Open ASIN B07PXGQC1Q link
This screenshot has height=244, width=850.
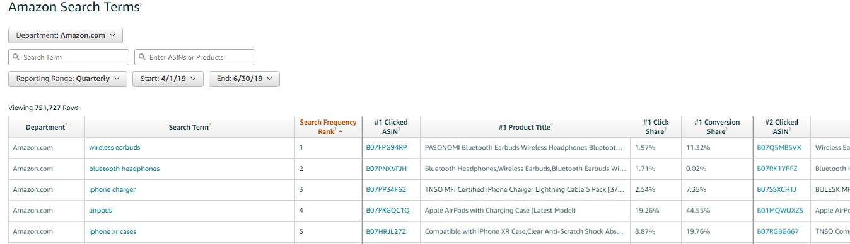(x=388, y=211)
